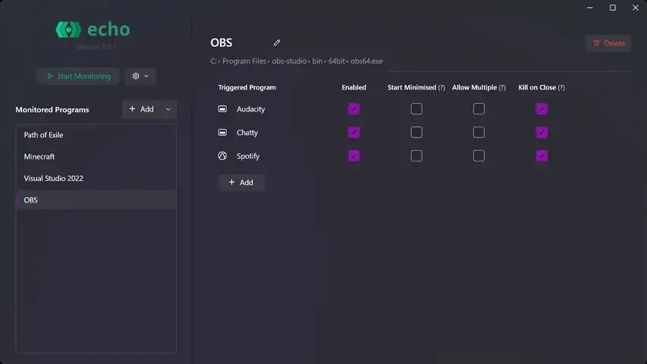Uncheck Kill on Close for Spotify
Screen dimensions: 647x364
click(542, 156)
